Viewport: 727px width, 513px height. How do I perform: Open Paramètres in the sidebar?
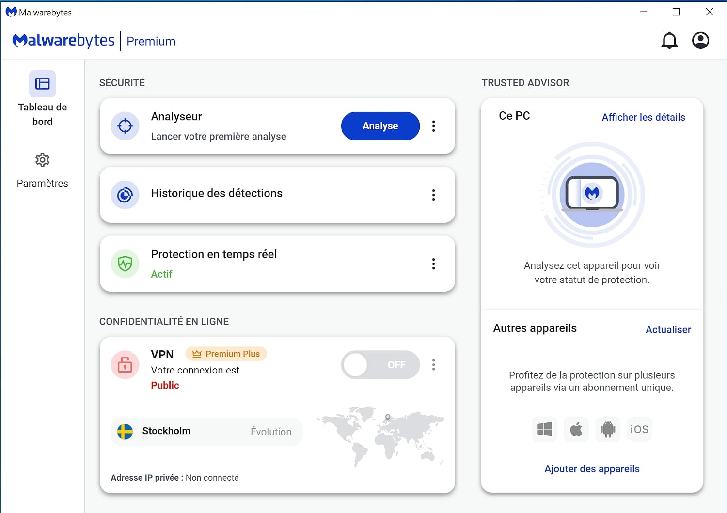[43, 170]
